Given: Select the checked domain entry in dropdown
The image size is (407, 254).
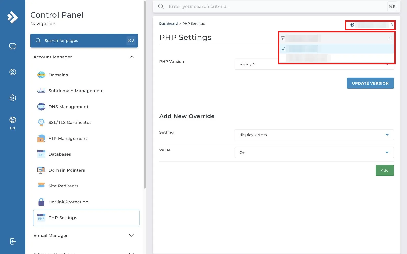Looking at the screenshot, I should pyautogui.click(x=336, y=49).
